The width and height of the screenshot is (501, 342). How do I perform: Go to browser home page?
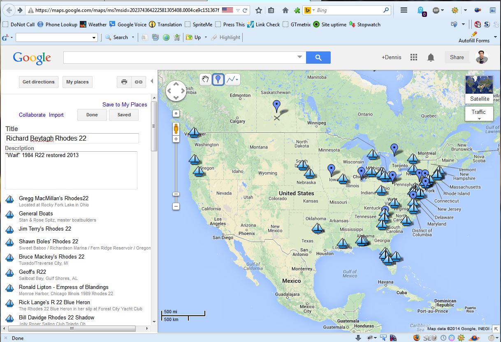pyautogui.click(x=285, y=10)
